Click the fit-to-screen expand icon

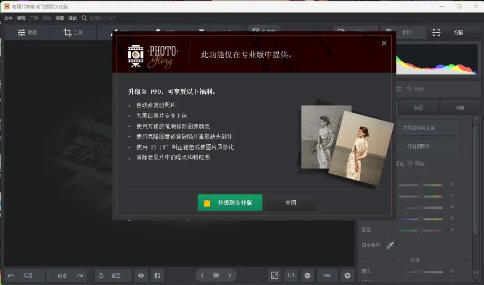274,276
